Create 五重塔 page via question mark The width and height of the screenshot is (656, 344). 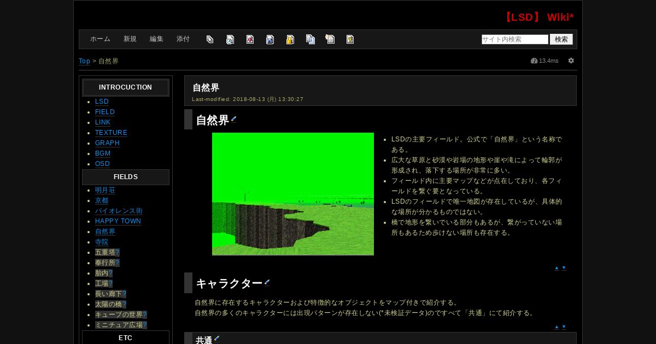(118, 252)
